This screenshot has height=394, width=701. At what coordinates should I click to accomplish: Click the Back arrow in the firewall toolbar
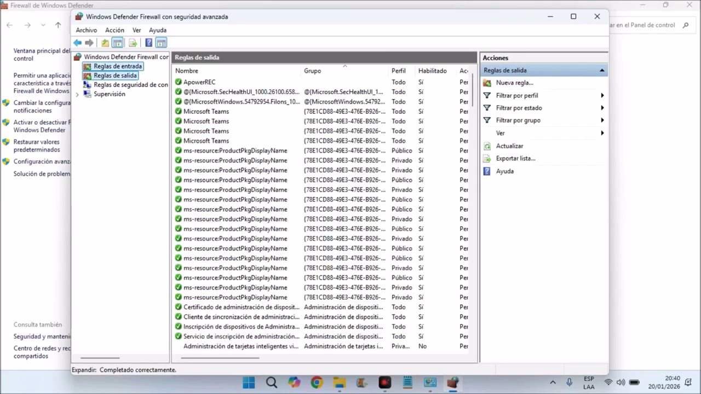[78, 43]
